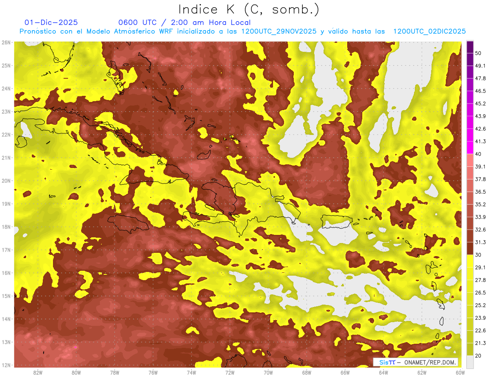Image resolution: width=489 pixels, height=378 pixels.
Task: Select the dark brown swatch between 31.3 and 30
Action: (x=470, y=248)
